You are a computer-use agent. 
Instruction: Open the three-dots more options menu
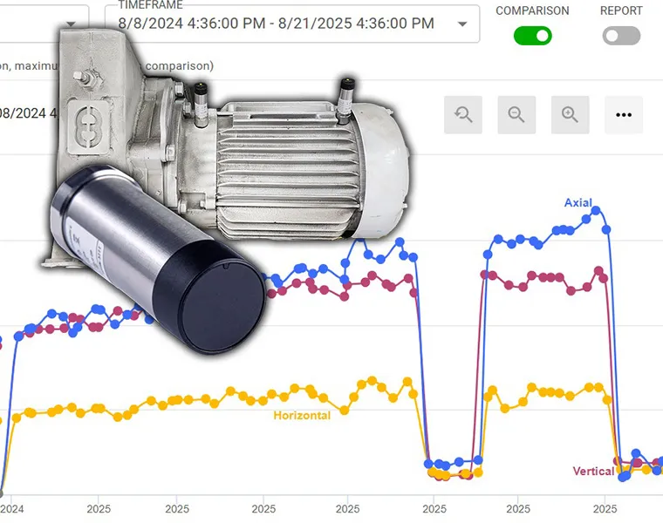click(x=624, y=115)
